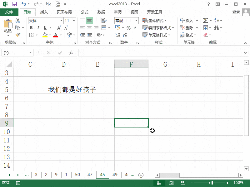
Task: Apply bold formatting with the B icon
Action: coord(31,27)
